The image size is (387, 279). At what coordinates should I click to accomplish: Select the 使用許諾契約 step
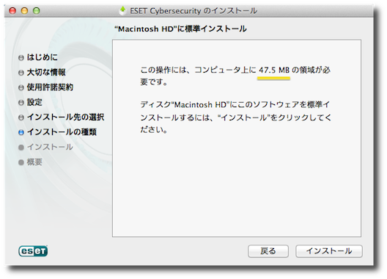(x=50, y=87)
